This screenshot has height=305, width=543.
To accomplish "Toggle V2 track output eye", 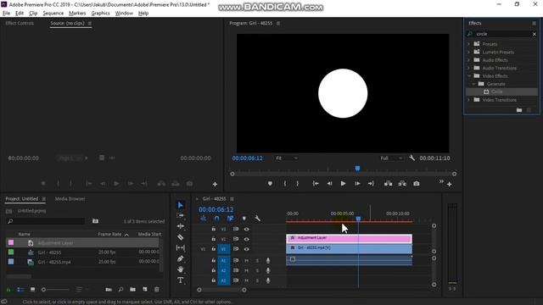I will 246,239.
